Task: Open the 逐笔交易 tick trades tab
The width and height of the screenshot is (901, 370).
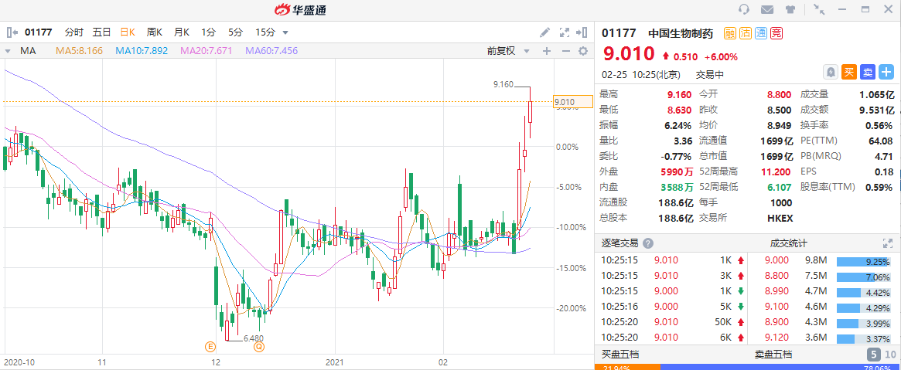Action: tap(620, 243)
